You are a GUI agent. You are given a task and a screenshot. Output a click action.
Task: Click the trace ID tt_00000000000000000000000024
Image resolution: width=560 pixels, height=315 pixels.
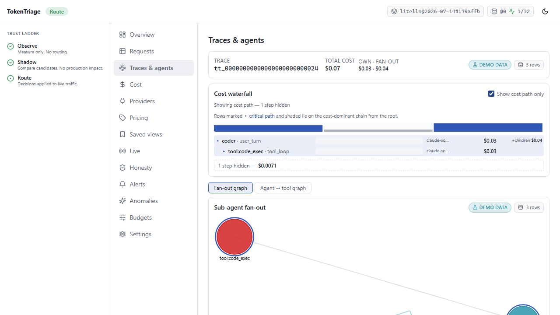click(266, 69)
